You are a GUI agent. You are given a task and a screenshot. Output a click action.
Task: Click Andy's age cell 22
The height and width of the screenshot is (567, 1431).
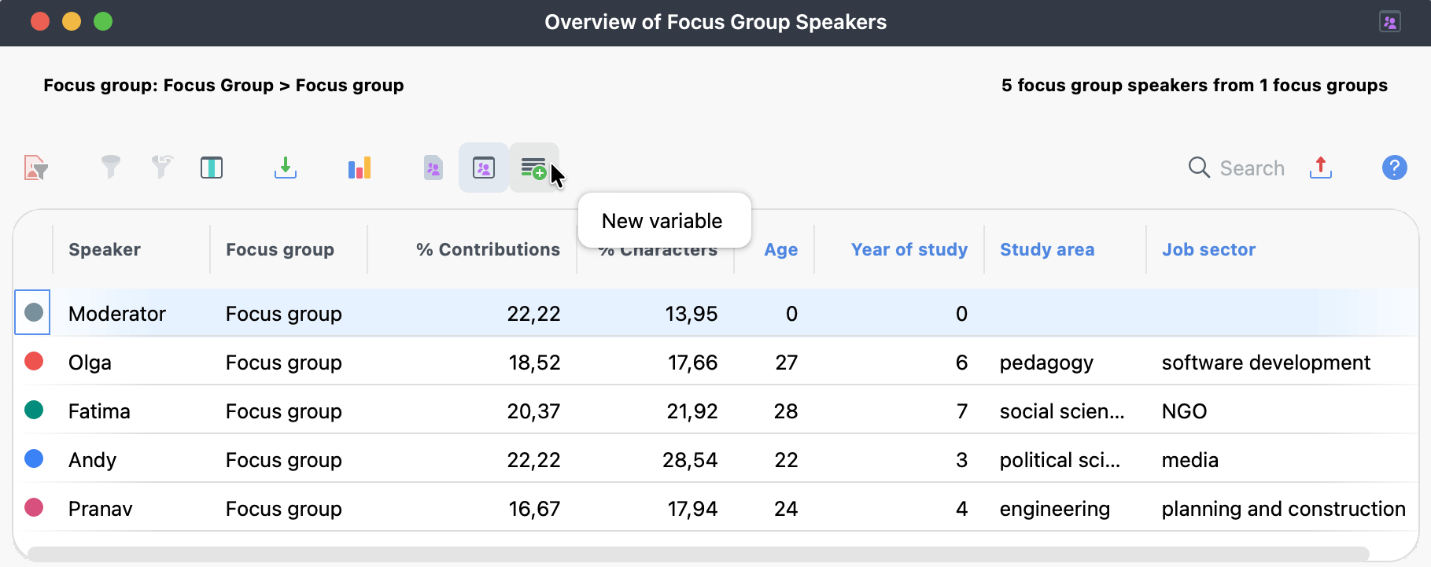tap(786, 460)
